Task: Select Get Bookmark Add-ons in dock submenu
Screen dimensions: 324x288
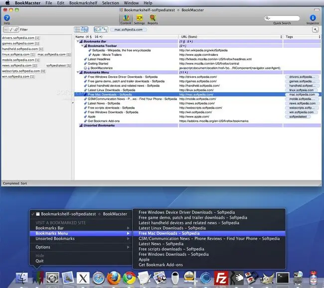Action: pyautogui.click(x=161, y=265)
